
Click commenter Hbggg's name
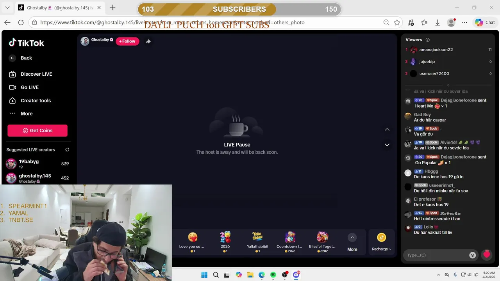coord(431,171)
